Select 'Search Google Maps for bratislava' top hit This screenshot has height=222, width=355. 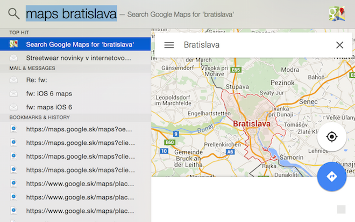pos(75,44)
